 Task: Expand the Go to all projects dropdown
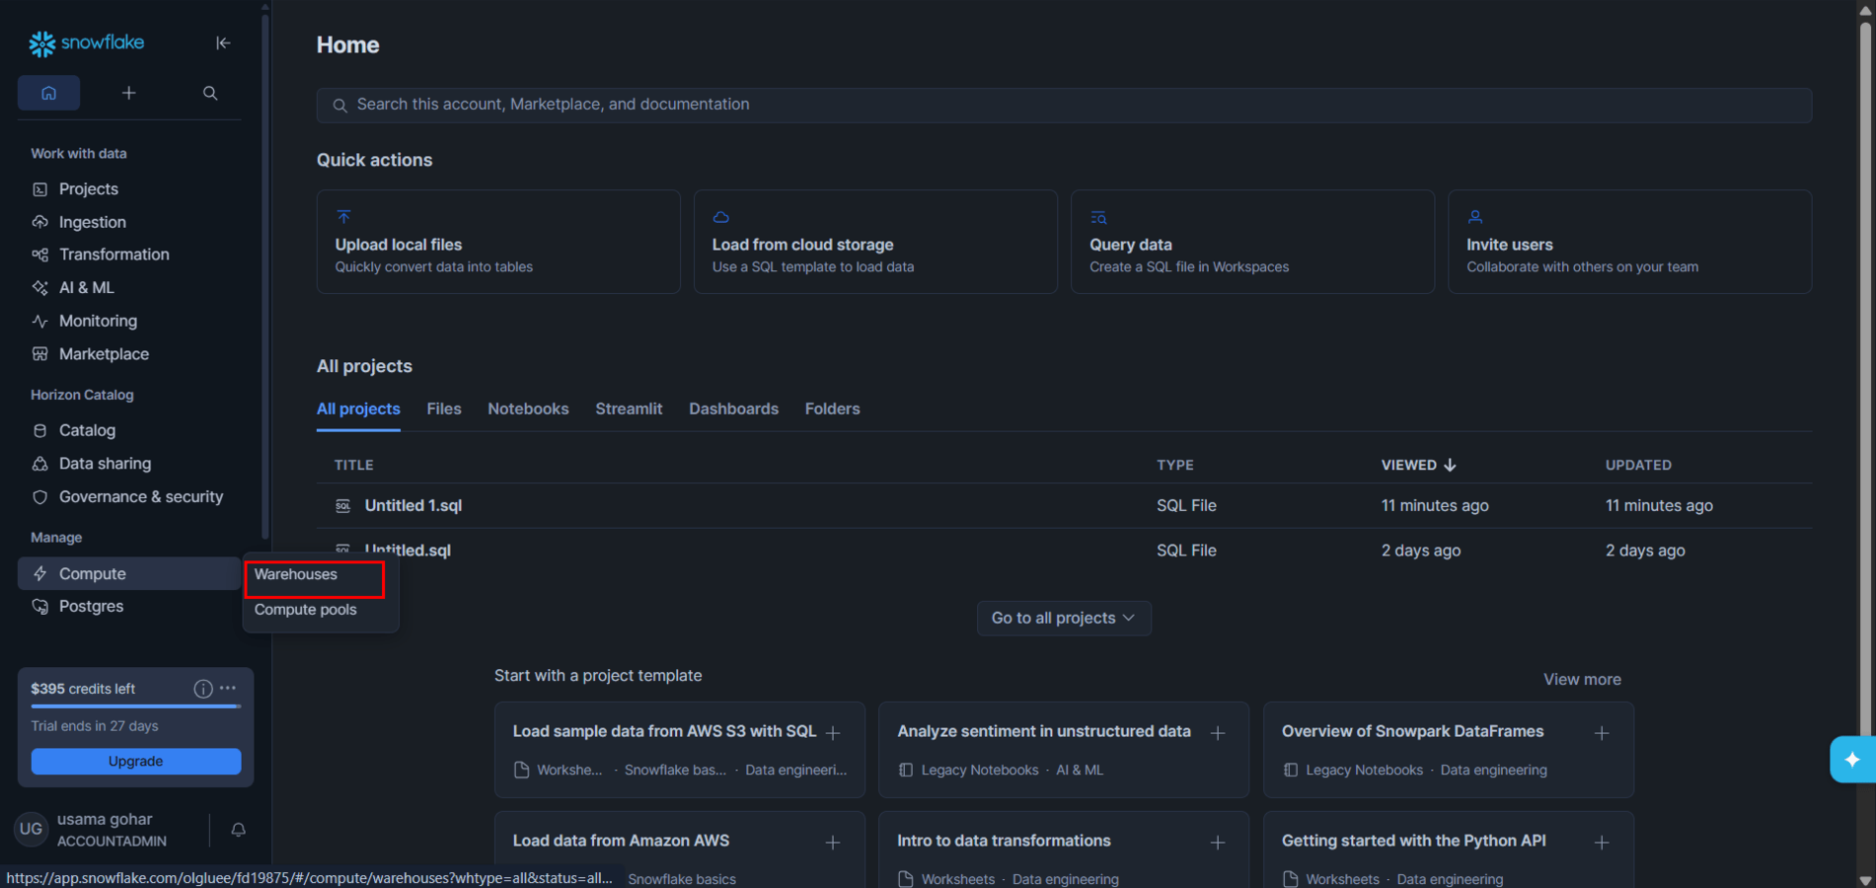coord(1064,618)
